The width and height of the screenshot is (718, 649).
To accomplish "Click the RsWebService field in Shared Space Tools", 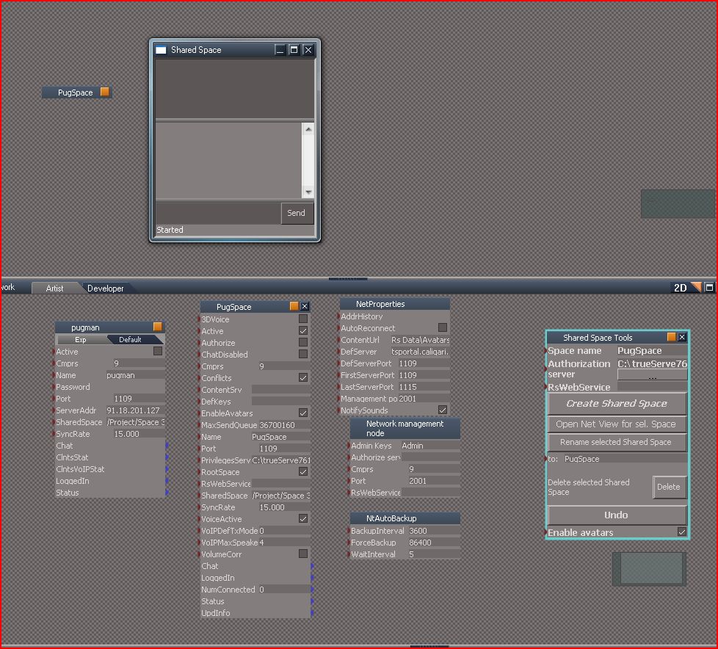I will [652, 387].
